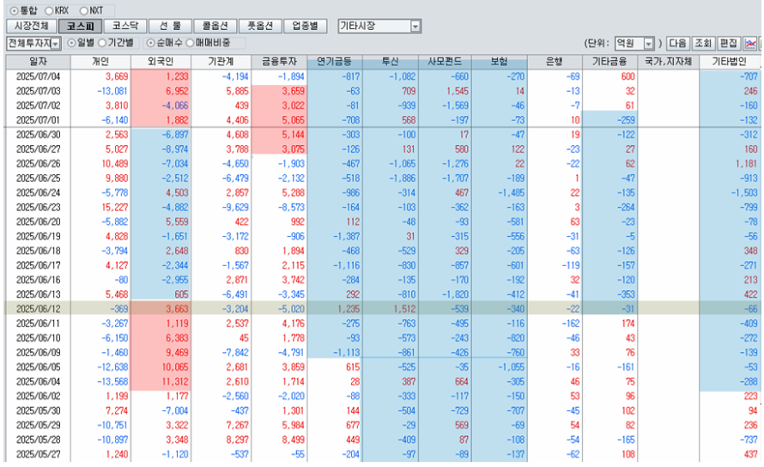Select 매매비중 radio option
Viewport: 764px width, 467px height.
189,43
